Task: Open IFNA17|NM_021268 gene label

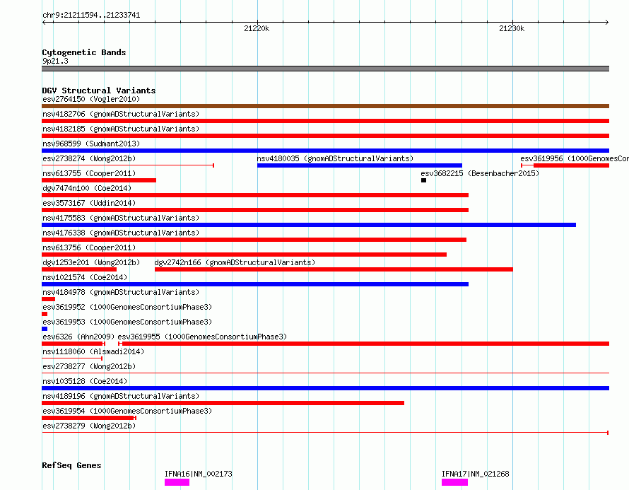Action: (476, 474)
